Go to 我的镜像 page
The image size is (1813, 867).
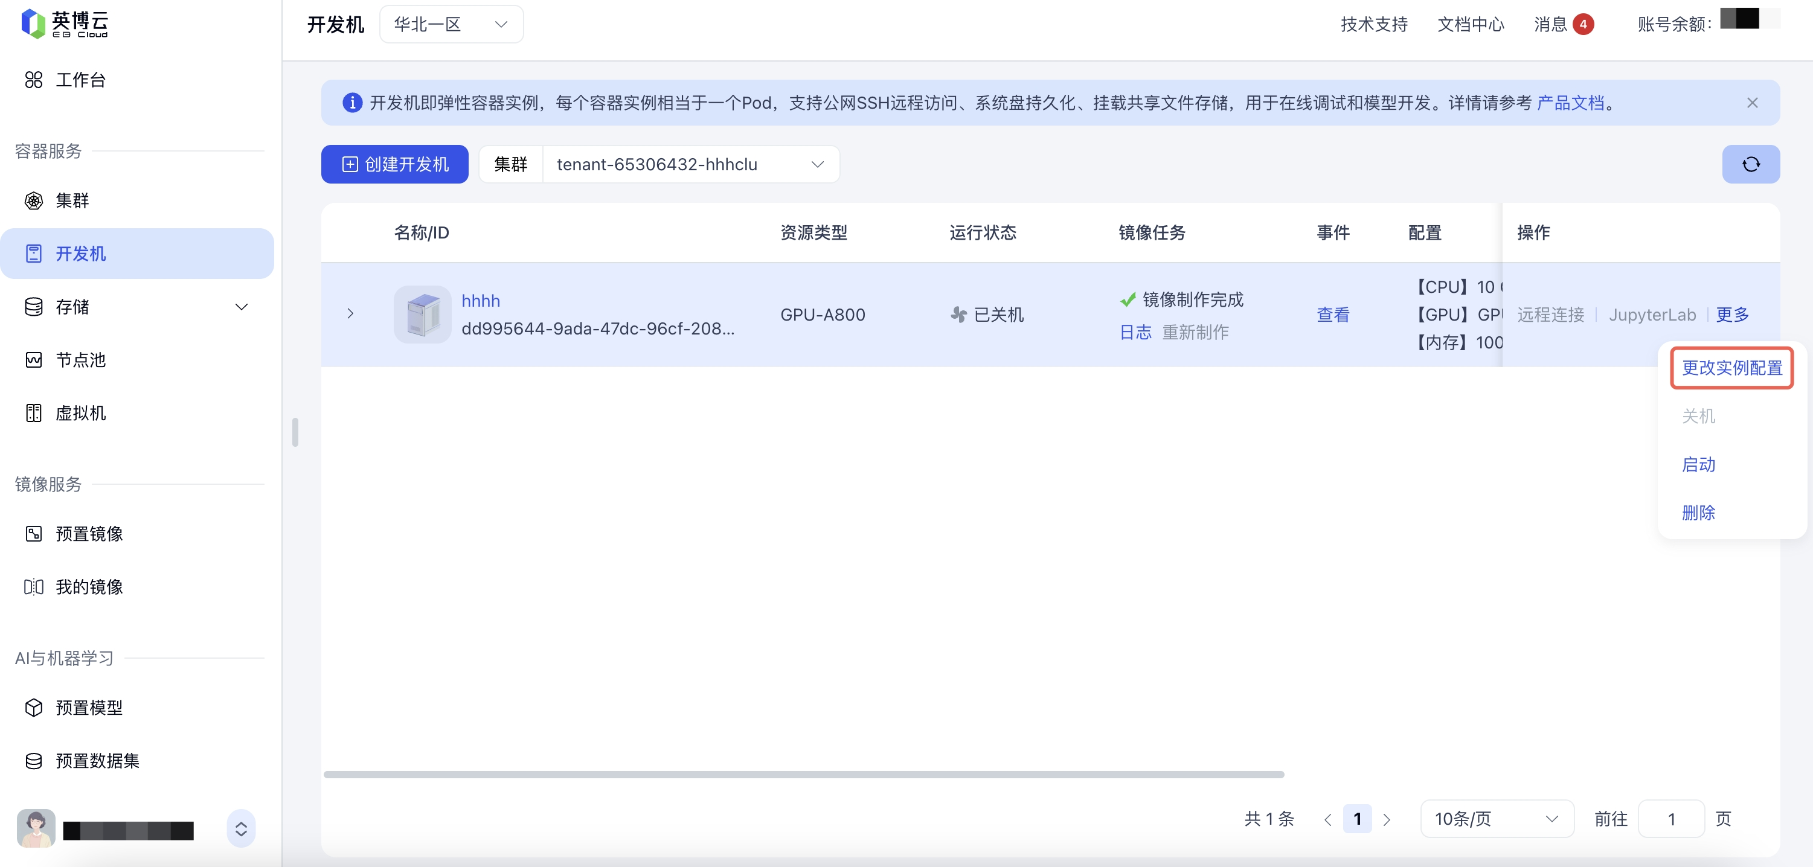point(89,586)
